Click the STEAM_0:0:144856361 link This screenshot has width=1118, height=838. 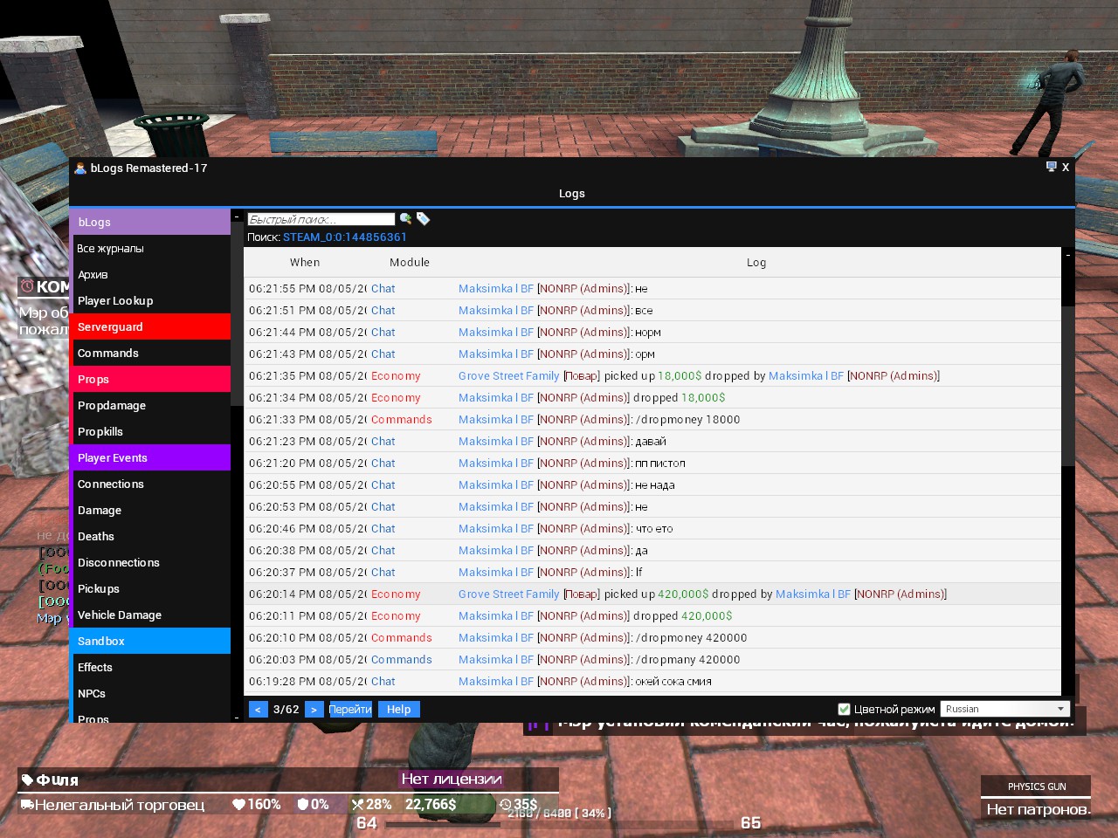[x=345, y=237]
